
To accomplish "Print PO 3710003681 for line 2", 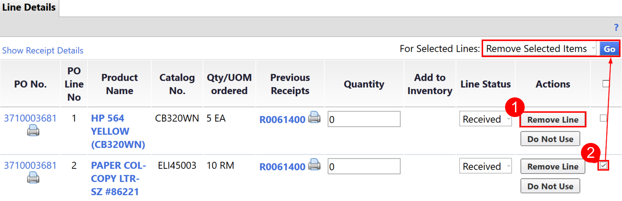I will pos(33,178).
